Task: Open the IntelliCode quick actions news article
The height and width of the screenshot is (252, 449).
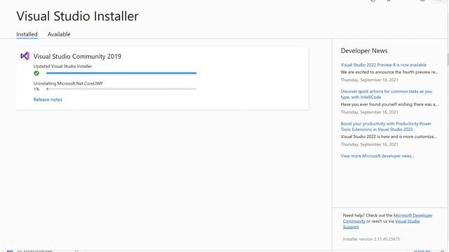Action: tap(387, 94)
